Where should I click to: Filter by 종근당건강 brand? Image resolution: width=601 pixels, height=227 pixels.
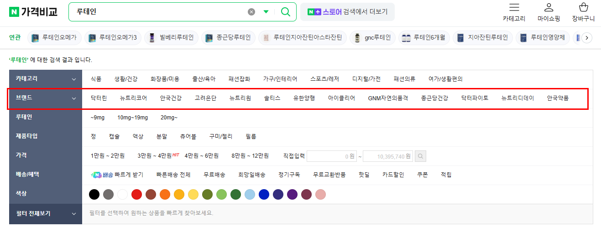(434, 98)
